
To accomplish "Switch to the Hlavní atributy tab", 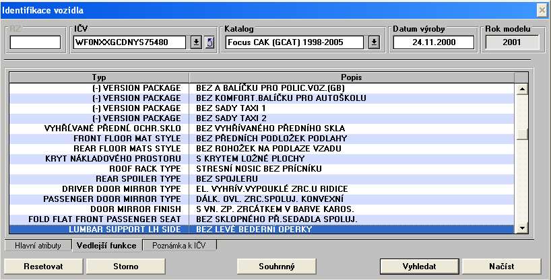I will (38, 246).
